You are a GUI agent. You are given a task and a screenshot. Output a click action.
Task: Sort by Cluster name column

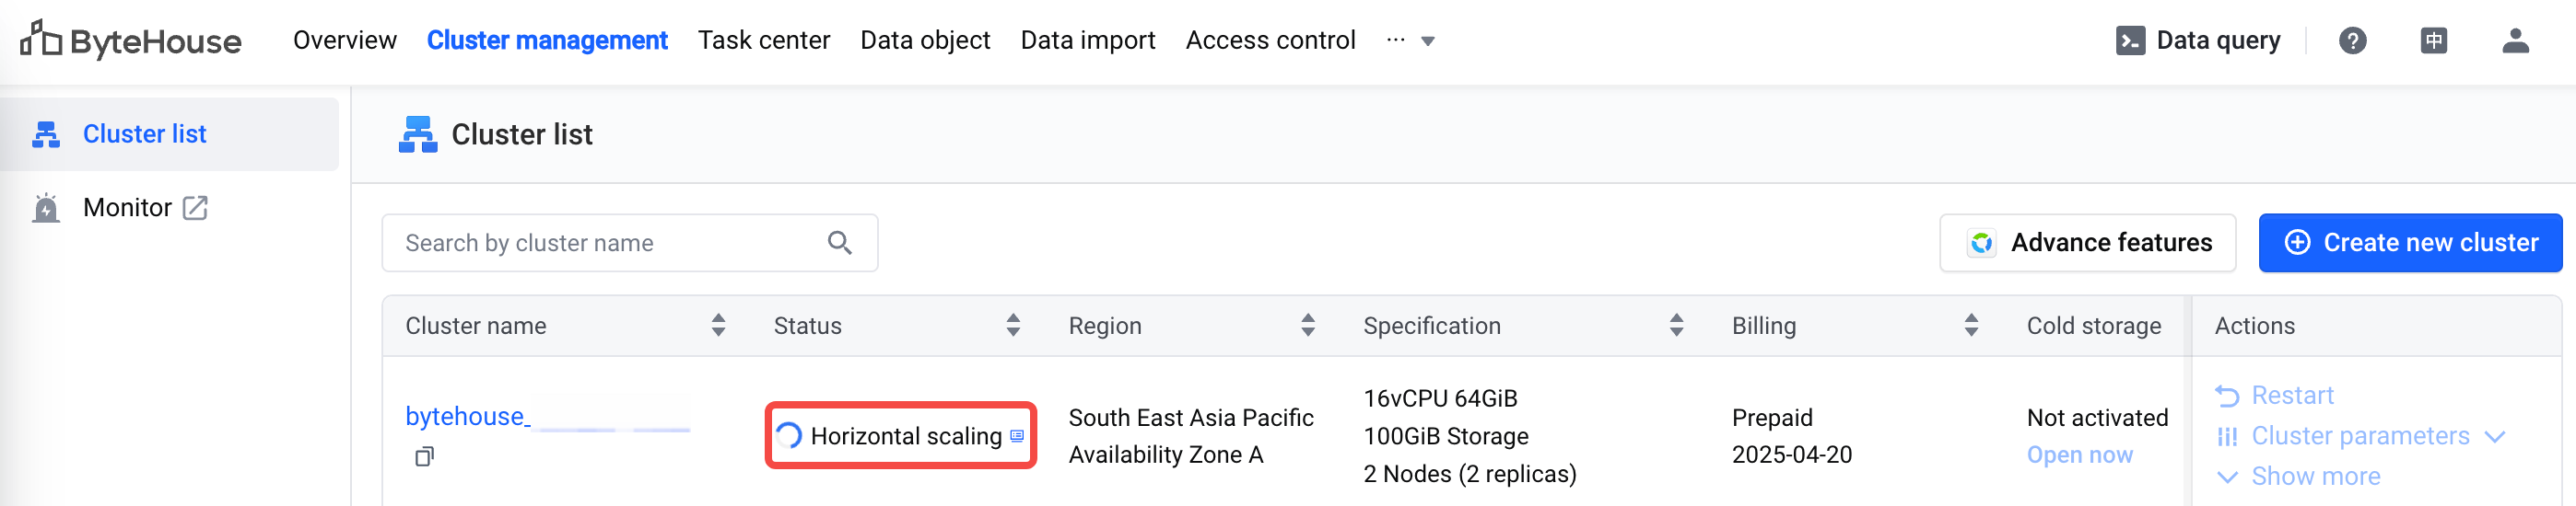click(718, 326)
